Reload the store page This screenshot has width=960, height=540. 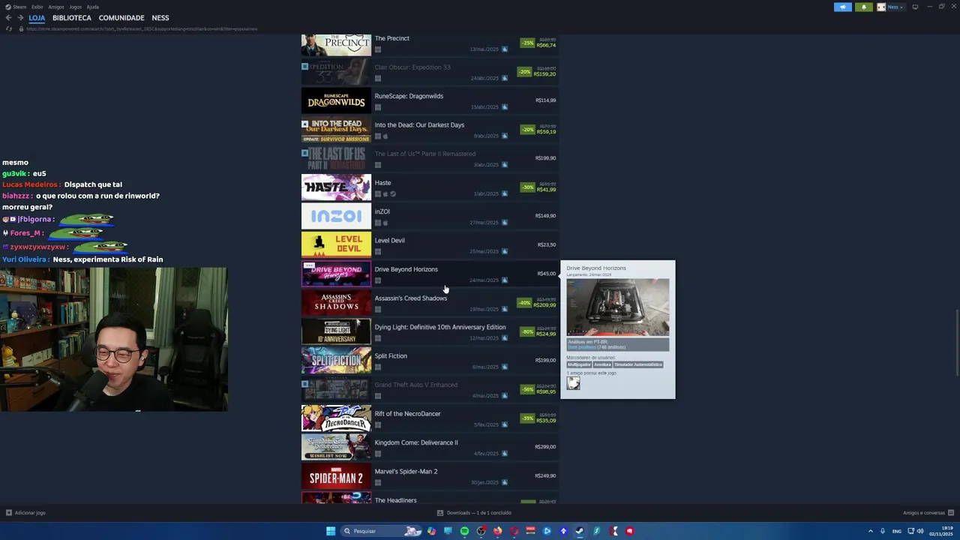click(x=8, y=28)
